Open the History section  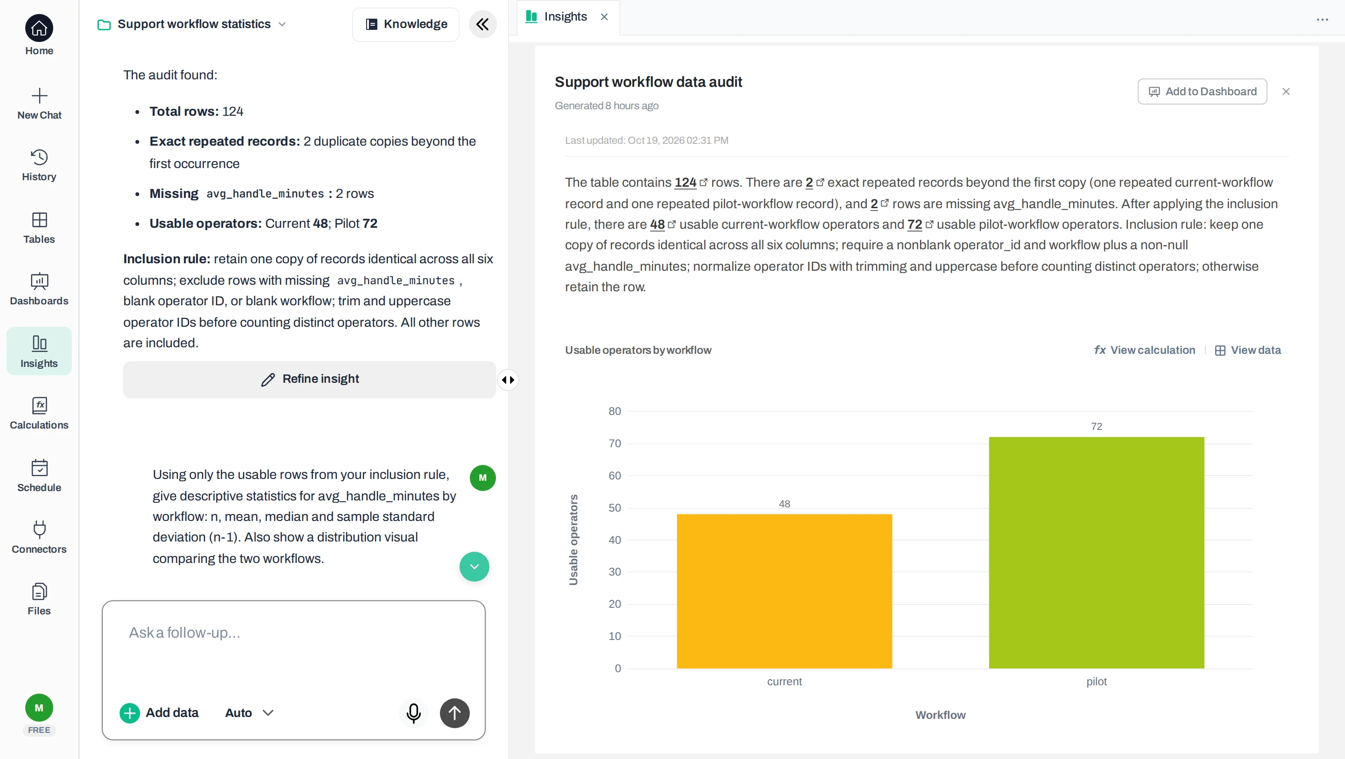click(x=39, y=165)
